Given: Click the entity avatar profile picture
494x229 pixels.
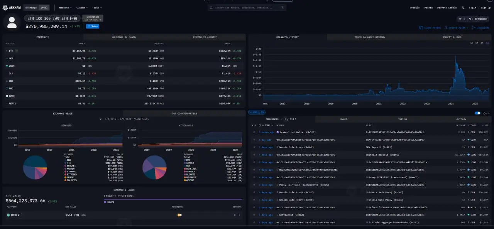Looking at the screenshot, I should coord(12,22).
